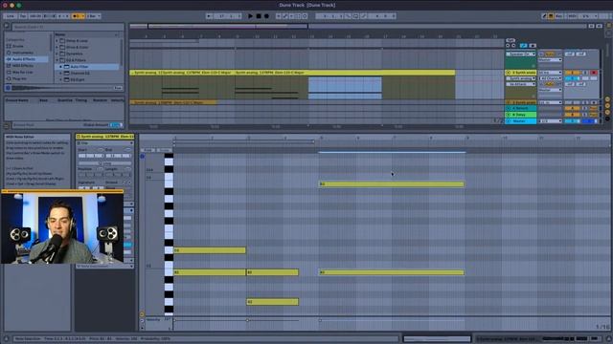Arm track 2 with red record button
The width and height of the screenshot is (613, 344).
click(x=594, y=73)
